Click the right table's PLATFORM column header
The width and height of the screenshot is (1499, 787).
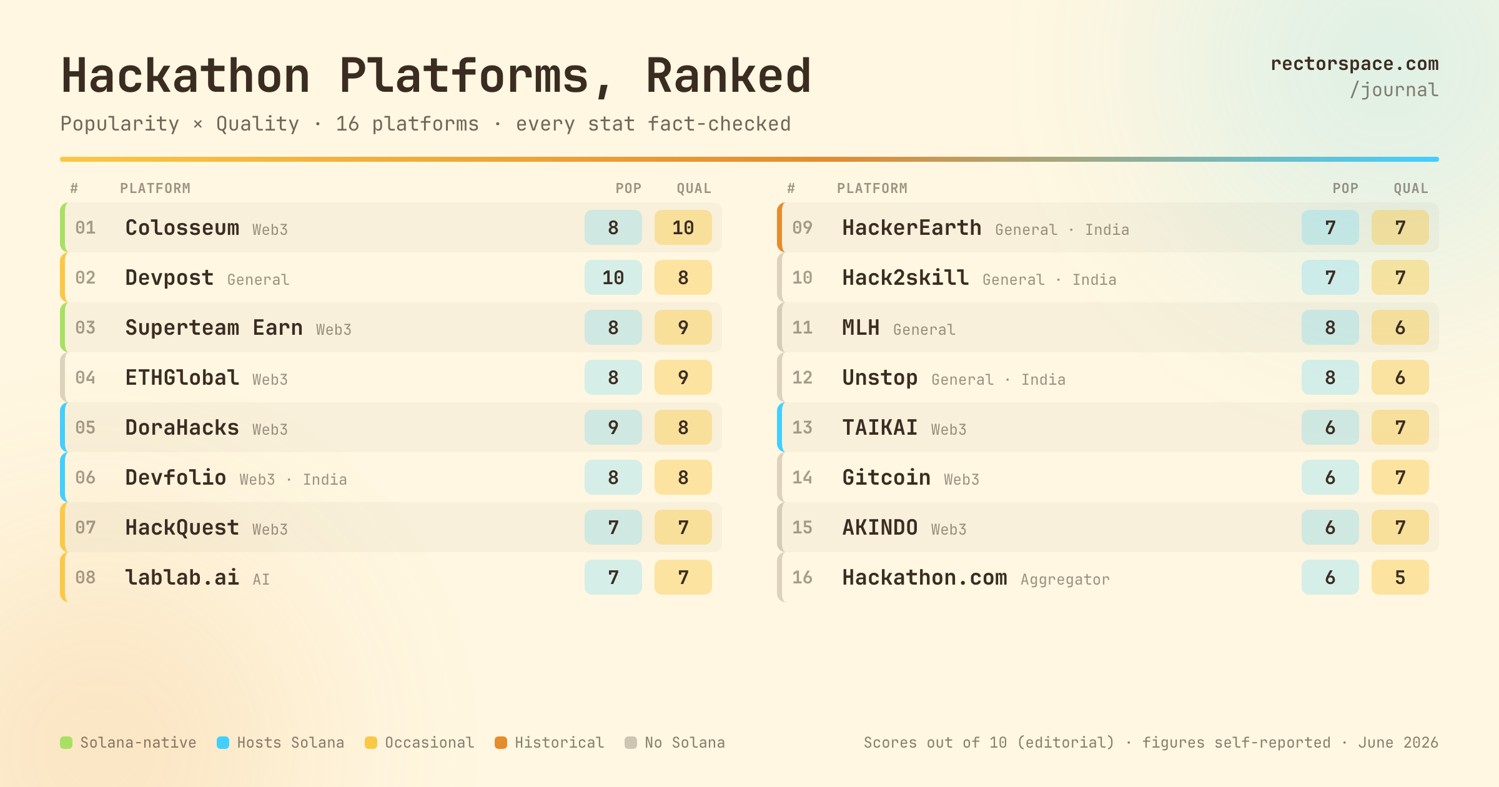coord(873,189)
